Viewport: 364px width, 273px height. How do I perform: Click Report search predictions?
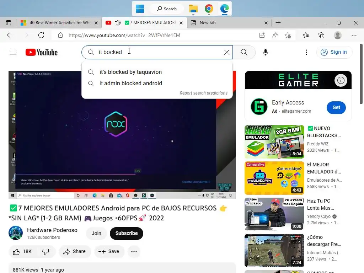tap(203, 93)
